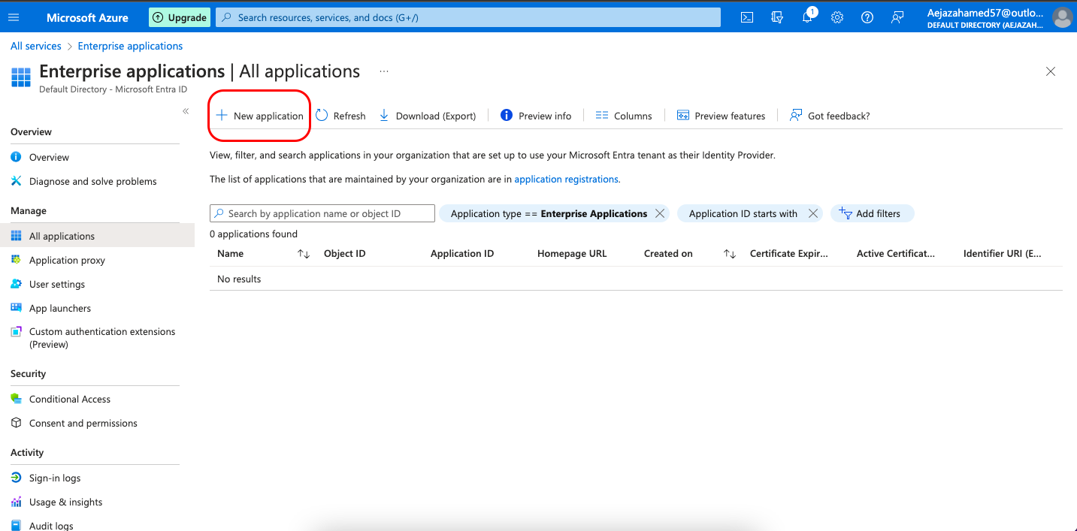Screen dimensions: 1077x531
Task: Open the portal settings gear icon
Action: tap(837, 17)
